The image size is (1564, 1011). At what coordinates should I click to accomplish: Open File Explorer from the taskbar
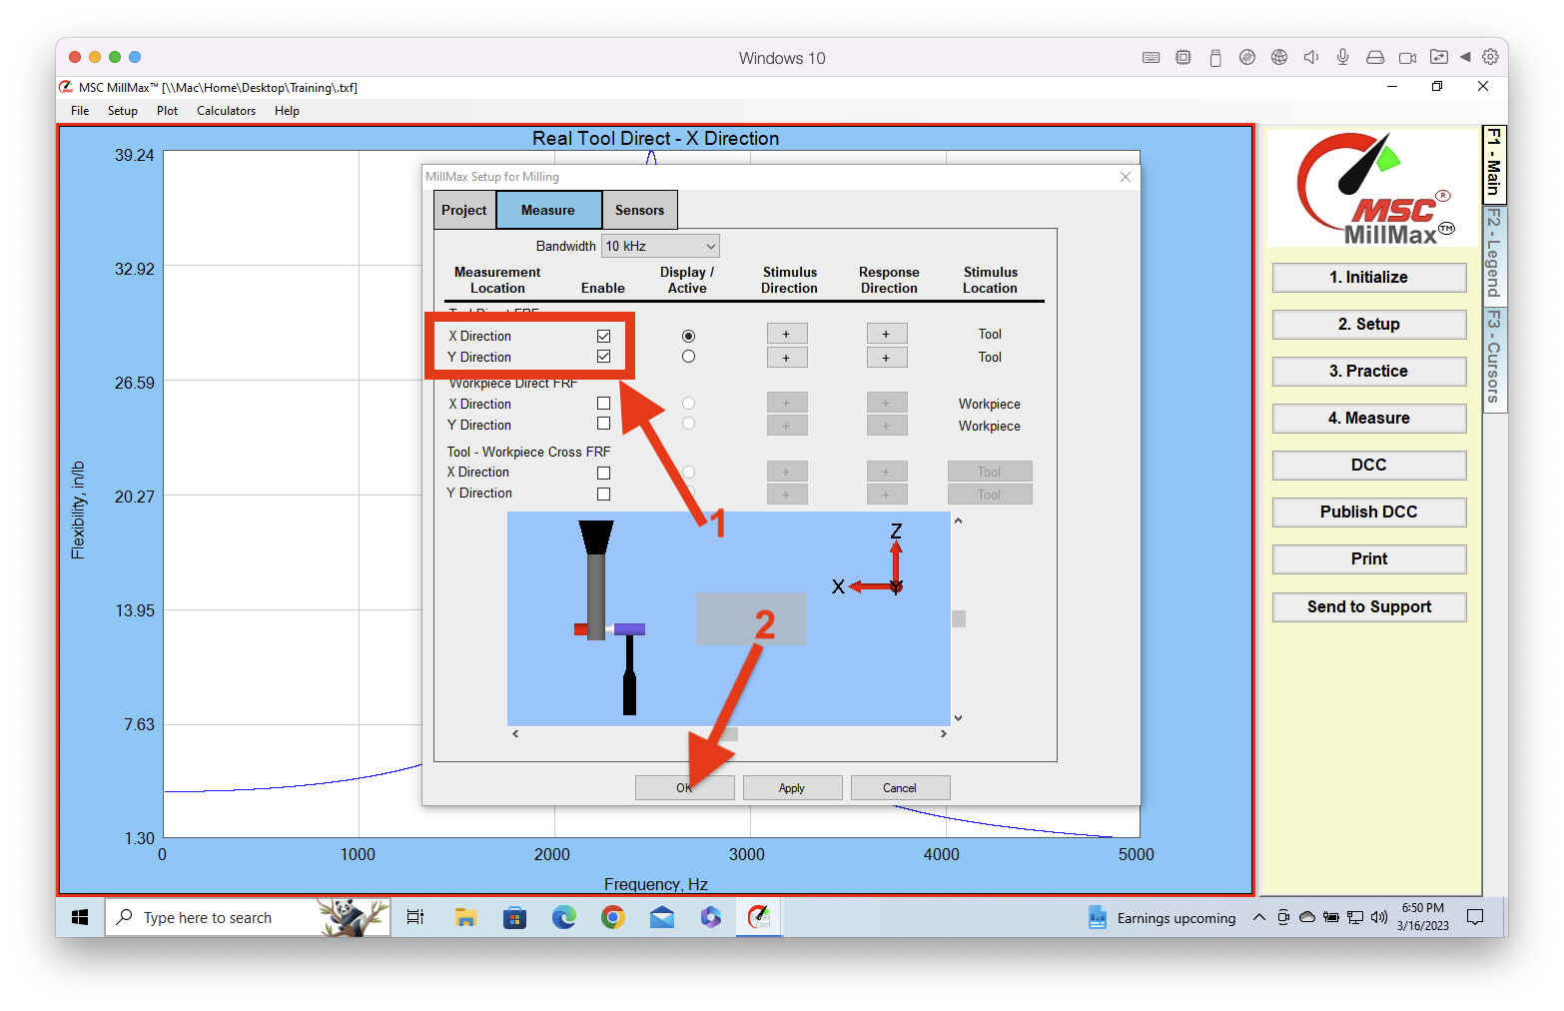coord(465,917)
